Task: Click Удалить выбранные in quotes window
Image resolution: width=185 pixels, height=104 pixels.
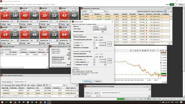Action: pyautogui.click(x=157, y=12)
